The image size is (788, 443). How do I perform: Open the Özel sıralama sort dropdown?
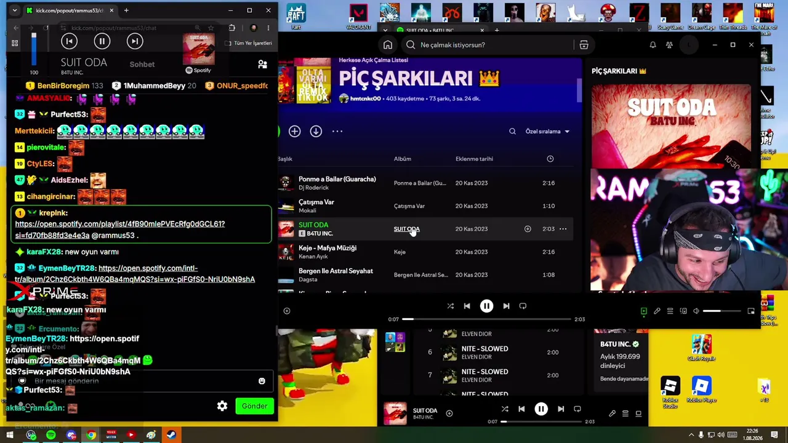[x=547, y=131]
